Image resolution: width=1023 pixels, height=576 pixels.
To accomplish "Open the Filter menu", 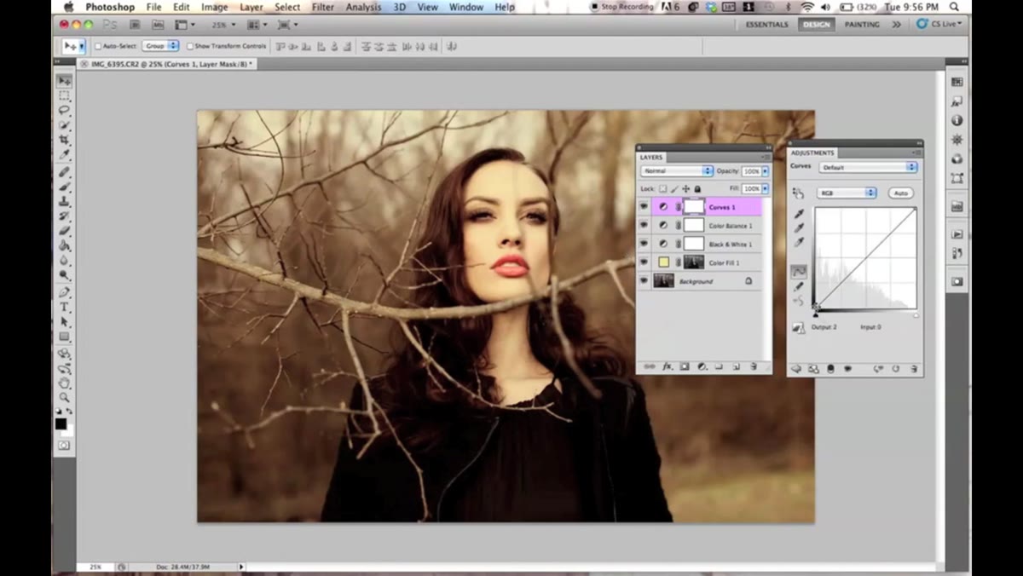I will click(x=323, y=7).
